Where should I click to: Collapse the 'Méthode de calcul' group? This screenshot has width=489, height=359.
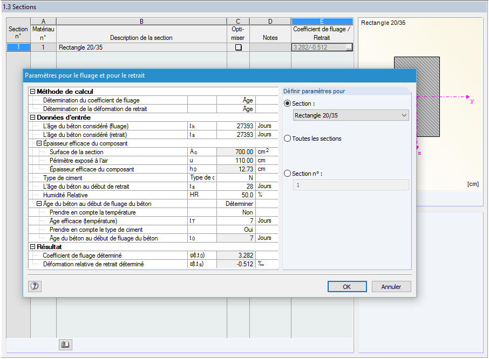(33, 92)
